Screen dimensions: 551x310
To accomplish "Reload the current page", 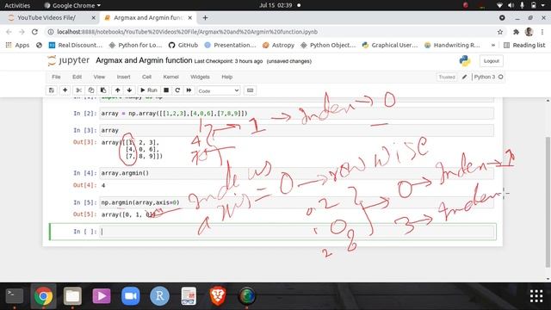I will click(34, 32).
